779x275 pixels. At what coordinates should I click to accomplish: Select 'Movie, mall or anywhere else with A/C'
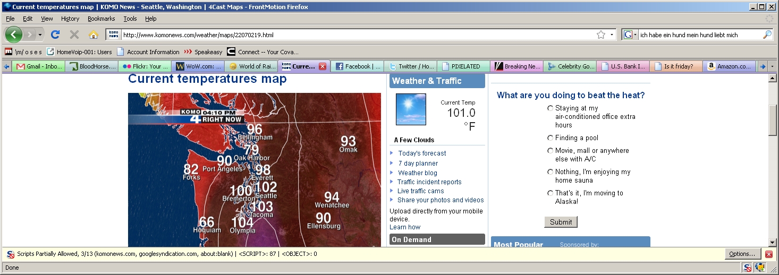click(x=550, y=150)
